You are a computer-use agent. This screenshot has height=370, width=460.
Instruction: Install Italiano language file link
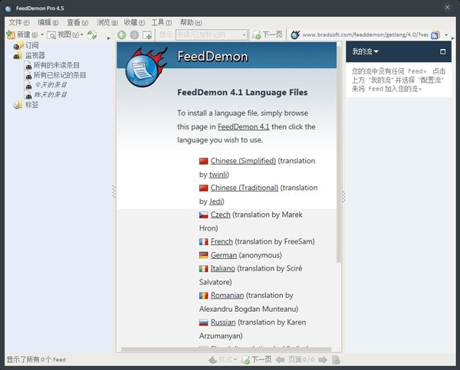pyautogui.click(x=222, y=268)
